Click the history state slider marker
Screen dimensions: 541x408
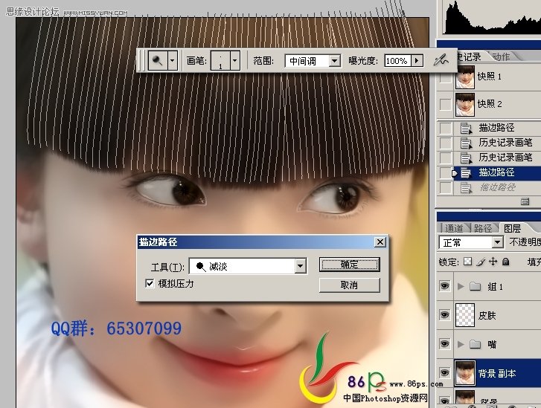(455, 173)
